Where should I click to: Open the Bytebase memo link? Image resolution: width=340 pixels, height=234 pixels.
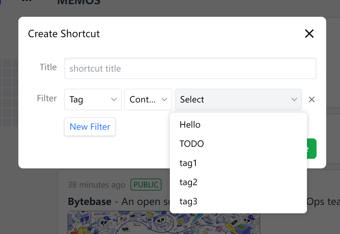click(x=89, y=201)
